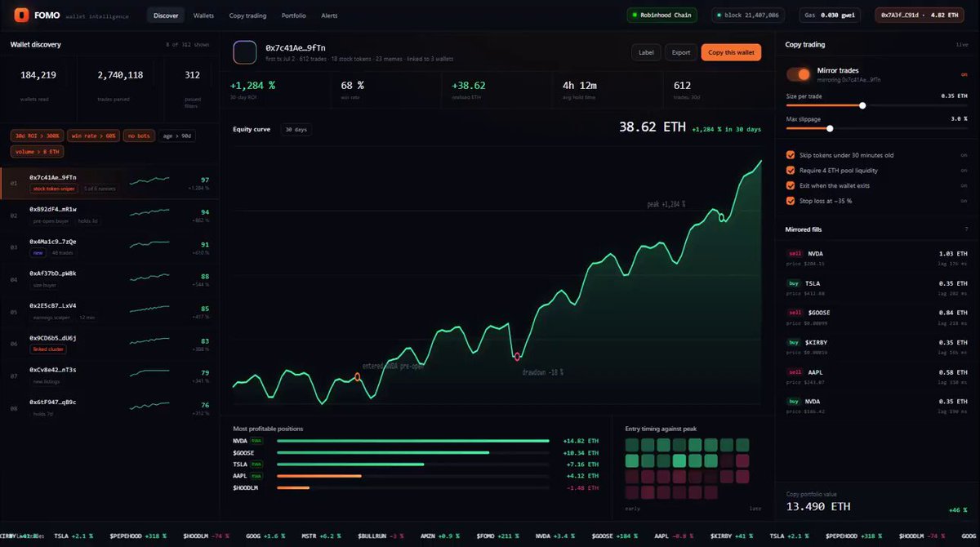Image resolution: width=980 pixels, height=547 pixels.
Task: Switch to the Copy trading tab
Action: coord(248,16)
